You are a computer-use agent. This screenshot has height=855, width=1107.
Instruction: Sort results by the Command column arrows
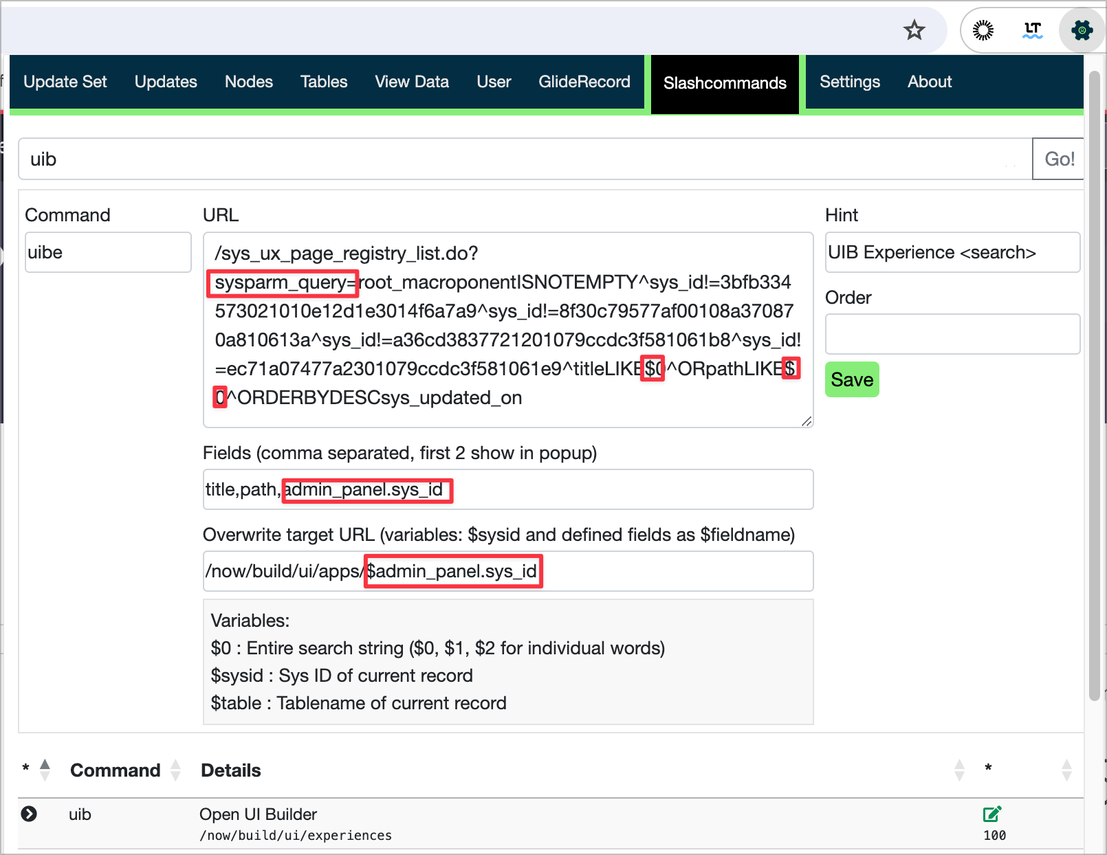176,770
